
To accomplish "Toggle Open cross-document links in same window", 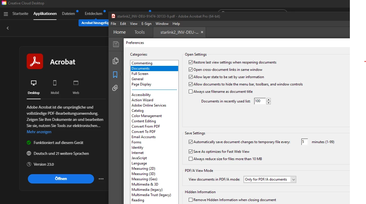I will click(191, 70).
